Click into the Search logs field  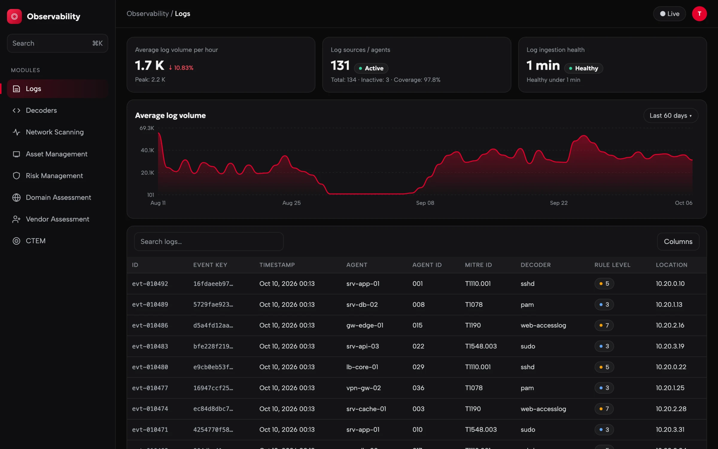(209, 242)
